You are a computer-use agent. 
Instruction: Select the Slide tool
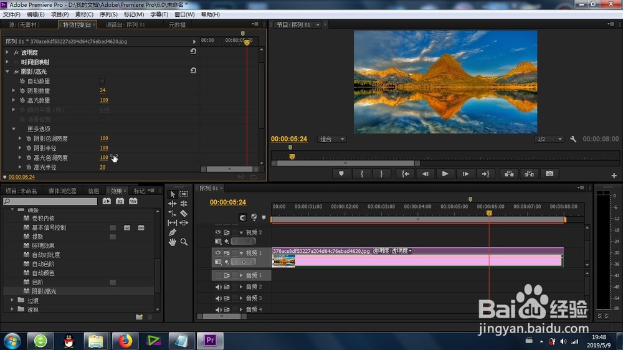coord(184,223)
